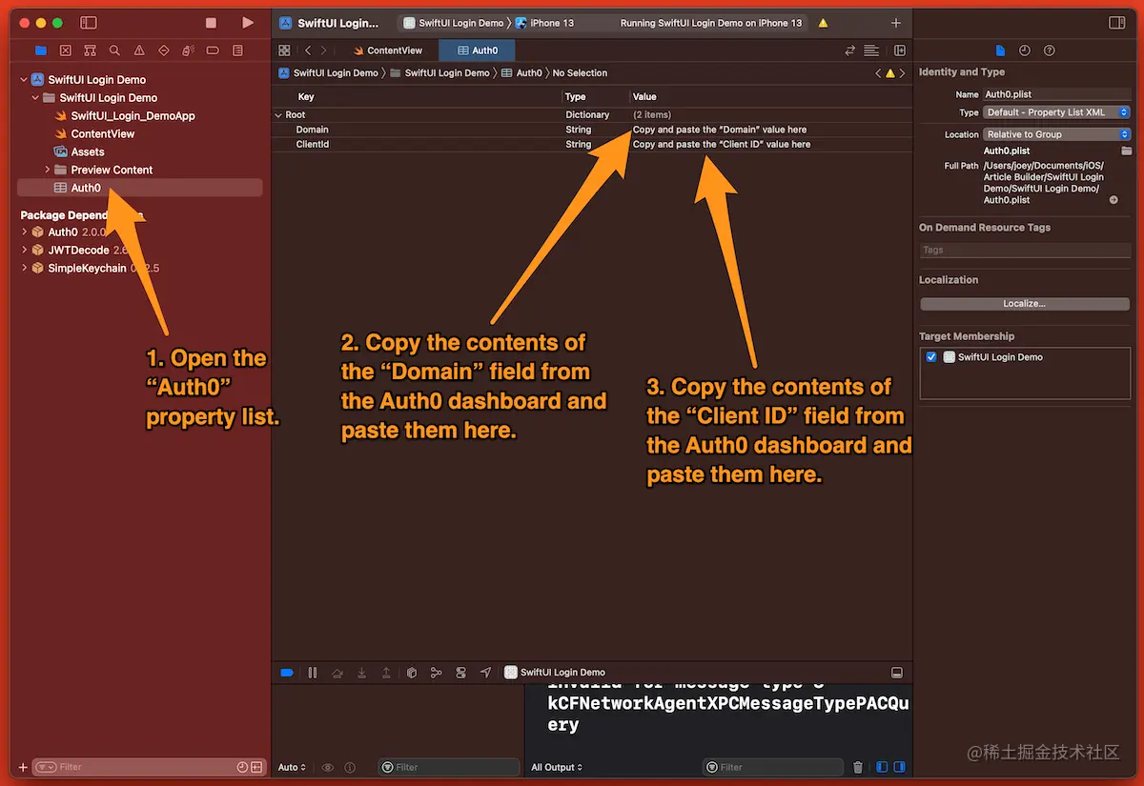
Task: Open the Source Control navigator
Action: click(x=65, y=50)
